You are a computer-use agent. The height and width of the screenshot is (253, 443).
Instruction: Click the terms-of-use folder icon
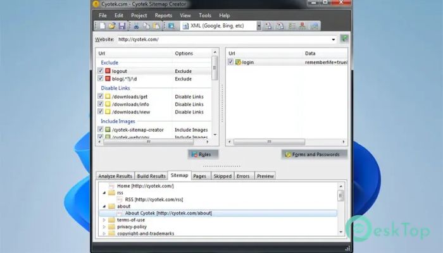point(112,219)
